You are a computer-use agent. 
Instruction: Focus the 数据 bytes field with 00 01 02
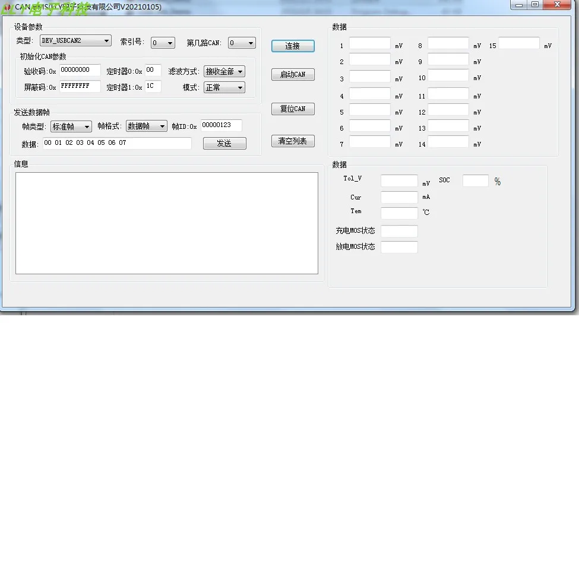pos(117,143)
